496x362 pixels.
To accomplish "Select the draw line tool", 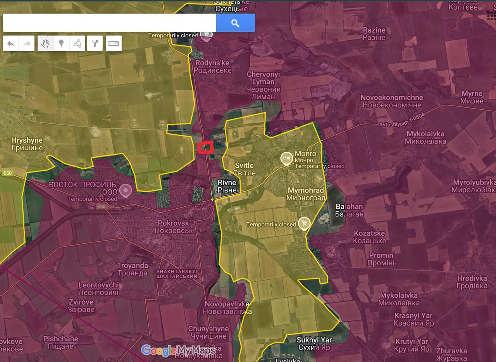I will (77, 43).
